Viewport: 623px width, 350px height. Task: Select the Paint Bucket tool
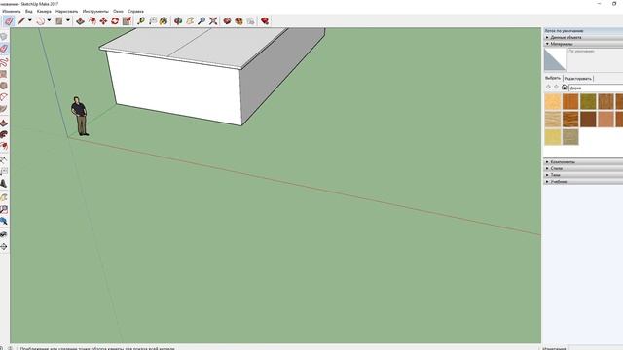pos(164,21)
